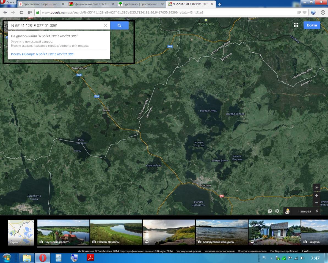Open Adobe Reader from the taskbar
This screenshot has width=328, height=263.
(90, 258)
